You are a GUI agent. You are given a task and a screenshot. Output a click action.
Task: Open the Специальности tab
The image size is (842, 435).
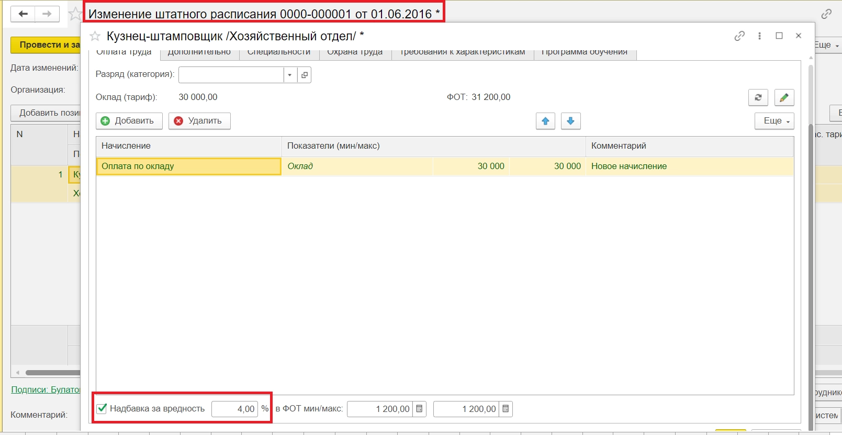click(279, 52)
